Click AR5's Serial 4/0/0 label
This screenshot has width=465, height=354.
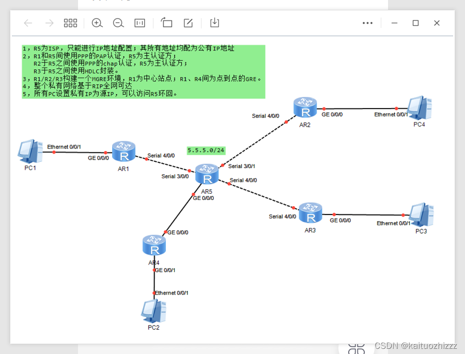[243, 180]
